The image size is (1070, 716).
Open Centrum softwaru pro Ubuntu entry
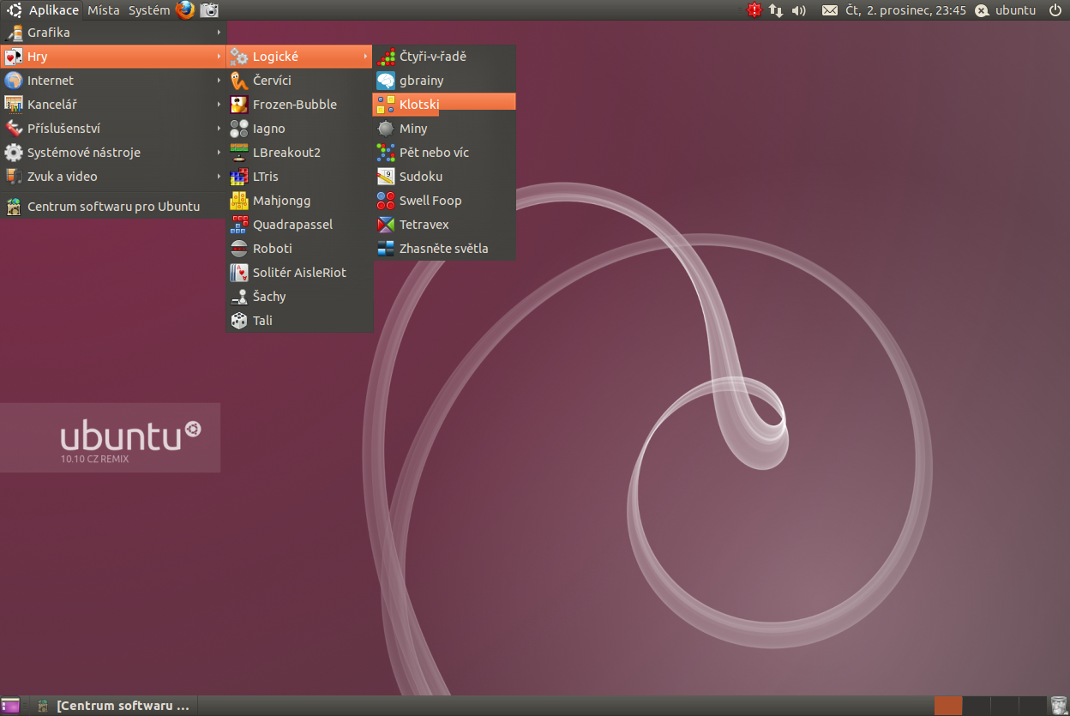[x=112, y=207]
